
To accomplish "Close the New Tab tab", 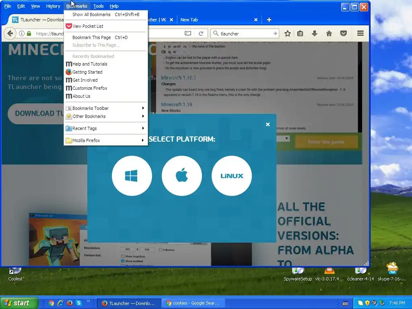I will pyautogui.click(x=255, y=20).
